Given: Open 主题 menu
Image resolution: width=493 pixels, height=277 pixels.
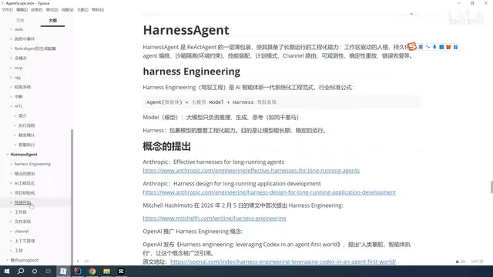Looking at the screenshot, I should [82, 10].
